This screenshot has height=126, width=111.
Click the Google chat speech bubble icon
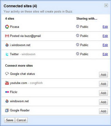pos(7,74)
